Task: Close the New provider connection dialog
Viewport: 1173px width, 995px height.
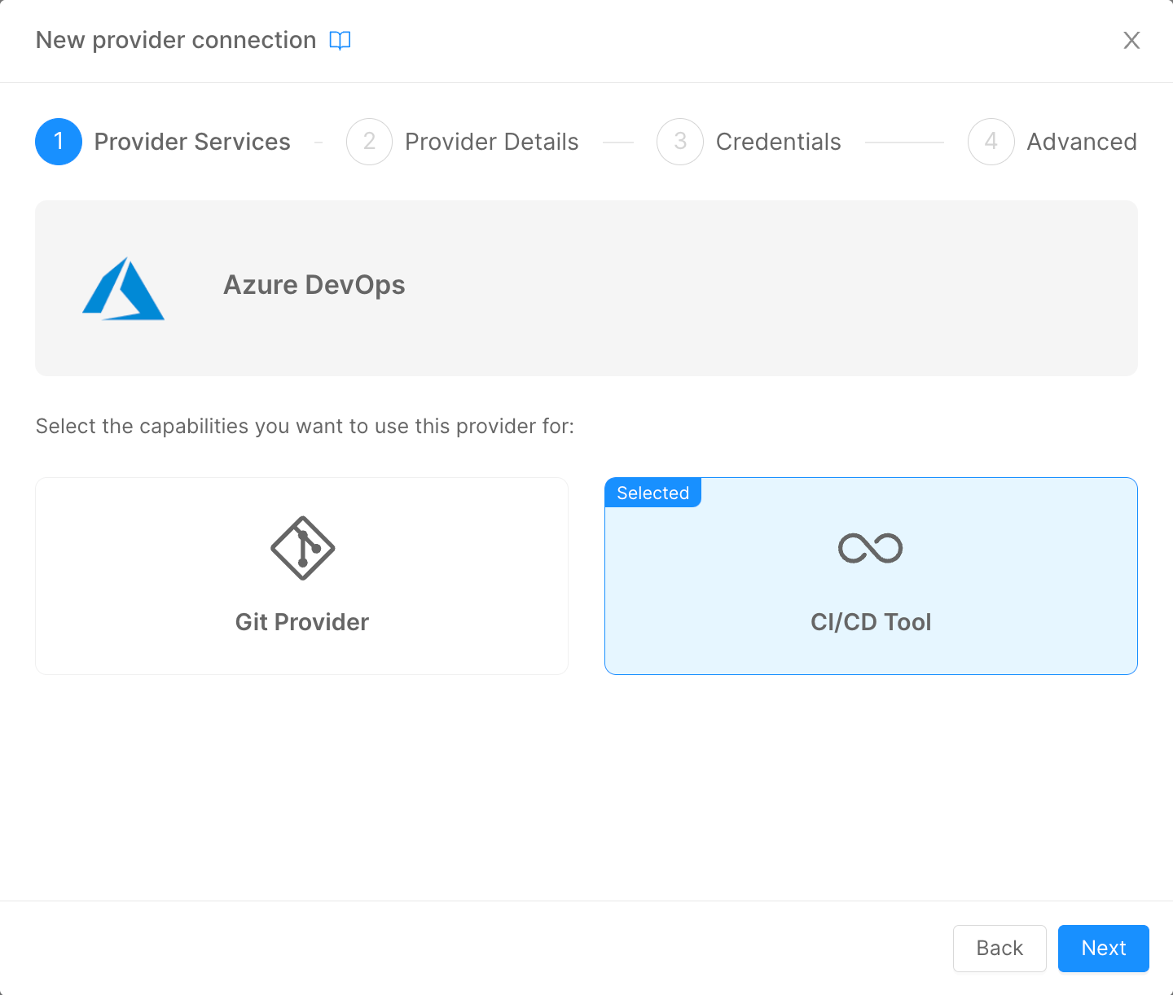Action: tap(1131, 41)
